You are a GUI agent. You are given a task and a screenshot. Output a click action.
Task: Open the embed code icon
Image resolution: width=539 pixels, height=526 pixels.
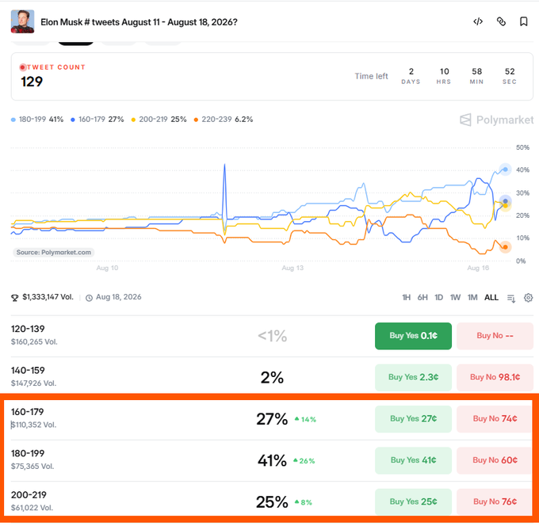(478, 21)
